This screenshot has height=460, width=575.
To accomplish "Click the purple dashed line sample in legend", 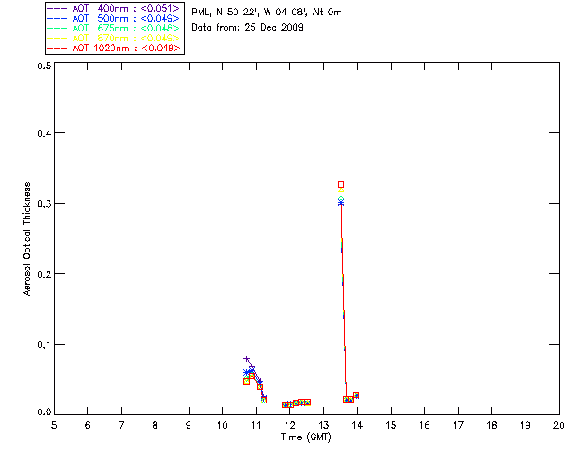I will pos(57,8).
